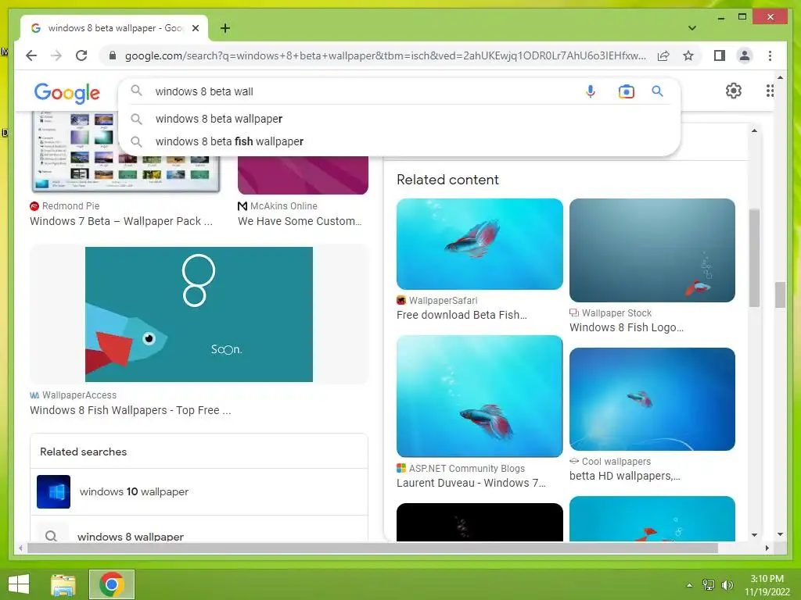Image resolution: width=801 pixels, height=600 pixels.
Task: Click the Google logo
Action: point(67,93)
